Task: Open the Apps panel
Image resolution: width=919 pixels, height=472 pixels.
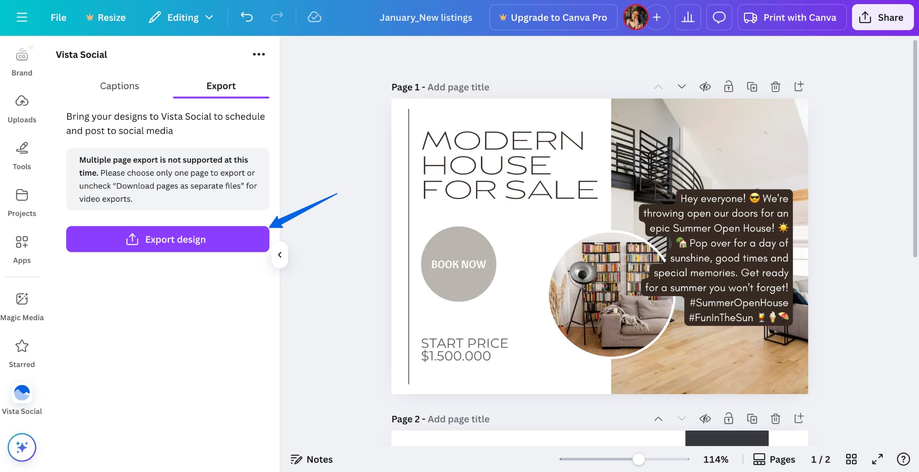Action: click(x=21, y=247)
